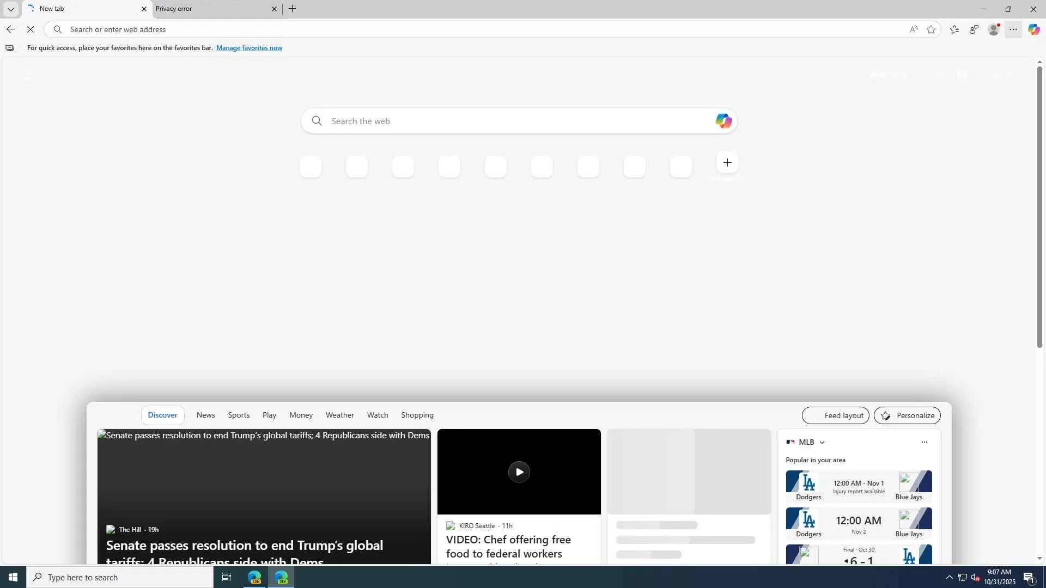Open the browser profile avatar icon

994,29
